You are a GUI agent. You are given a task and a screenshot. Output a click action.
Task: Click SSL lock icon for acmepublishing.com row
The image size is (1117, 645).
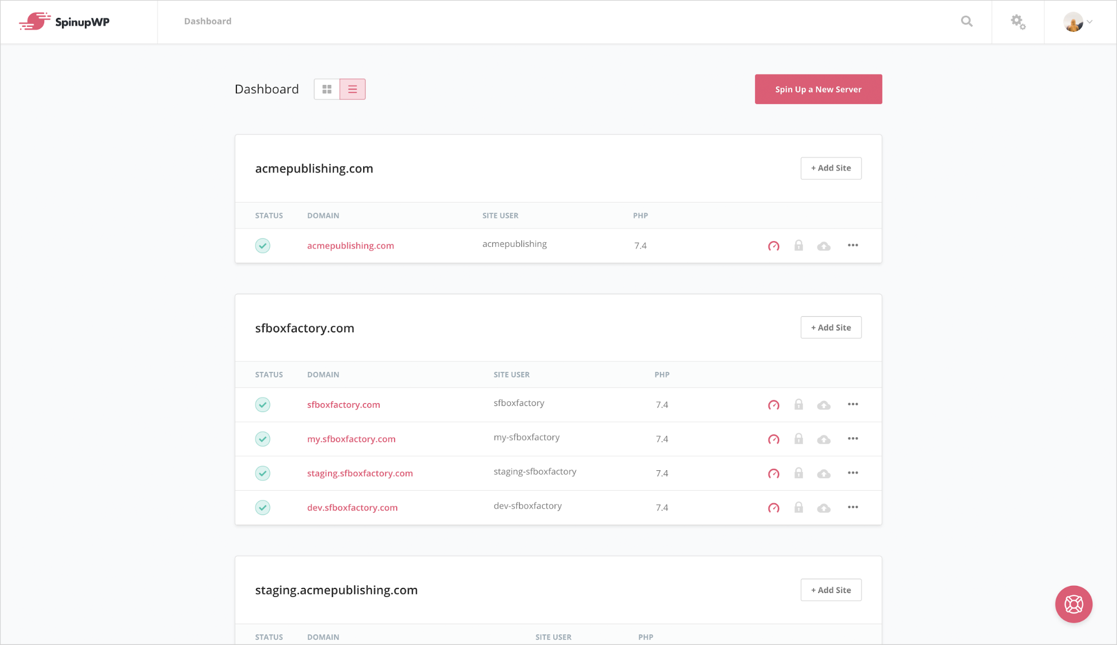click(798, 245)
